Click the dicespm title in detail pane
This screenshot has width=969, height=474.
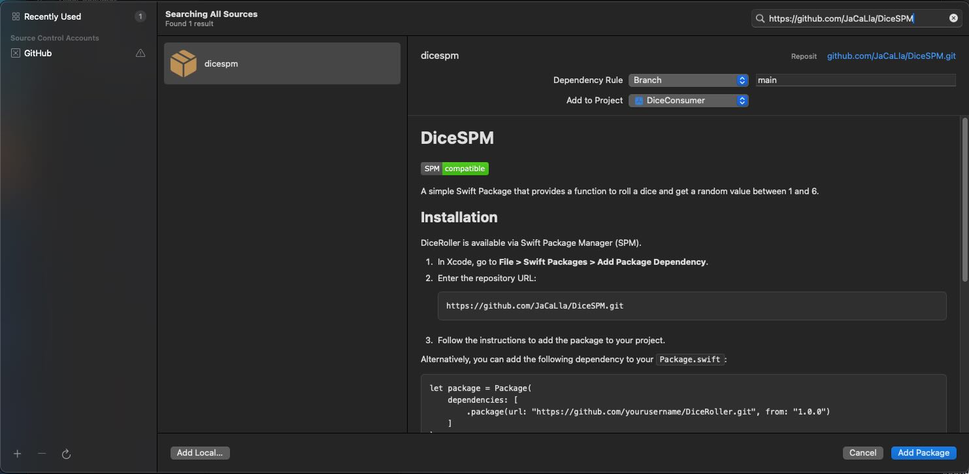[x=440, y=56]
